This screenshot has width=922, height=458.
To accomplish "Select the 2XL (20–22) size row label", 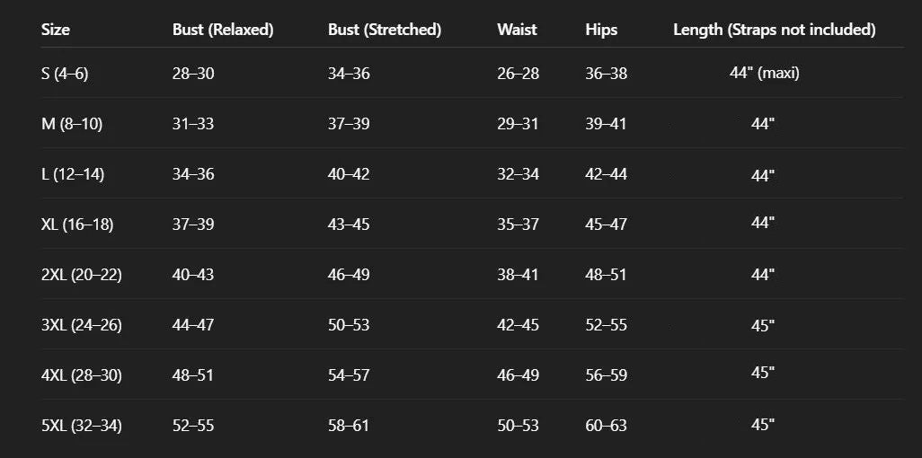I will click(82, 275).
